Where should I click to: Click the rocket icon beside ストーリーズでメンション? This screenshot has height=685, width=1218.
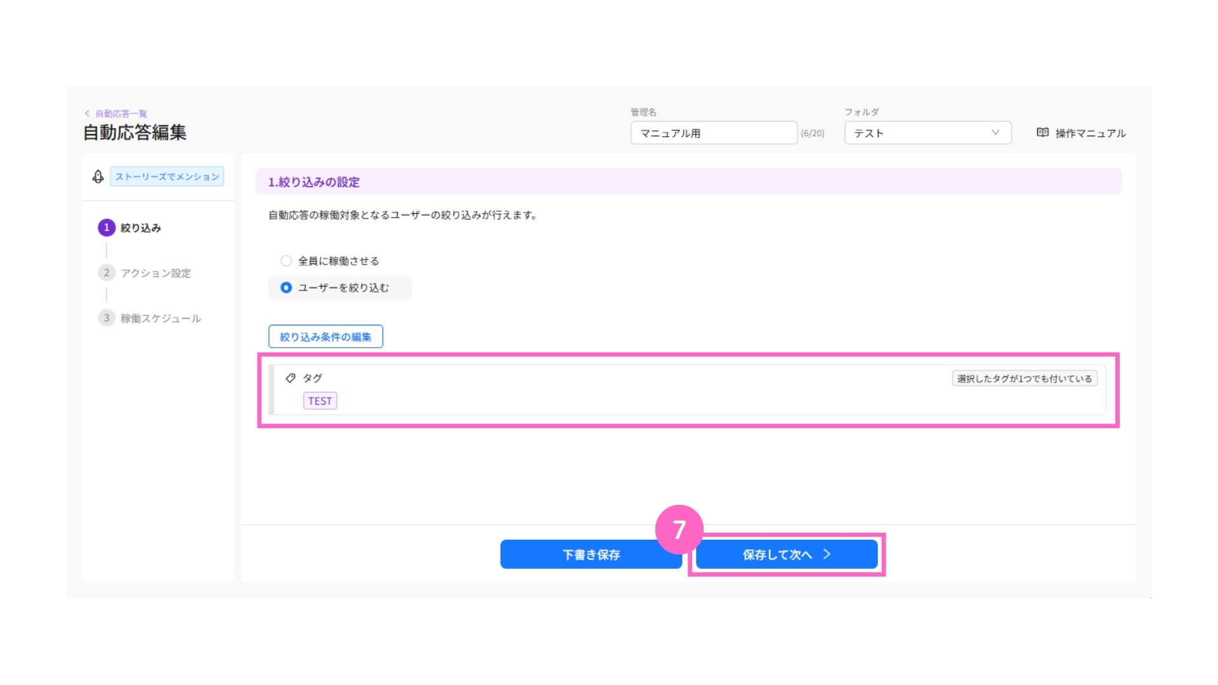pos(98,176)
